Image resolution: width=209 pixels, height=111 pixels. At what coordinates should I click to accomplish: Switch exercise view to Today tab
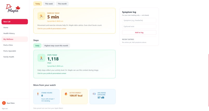tap(38, 4)
